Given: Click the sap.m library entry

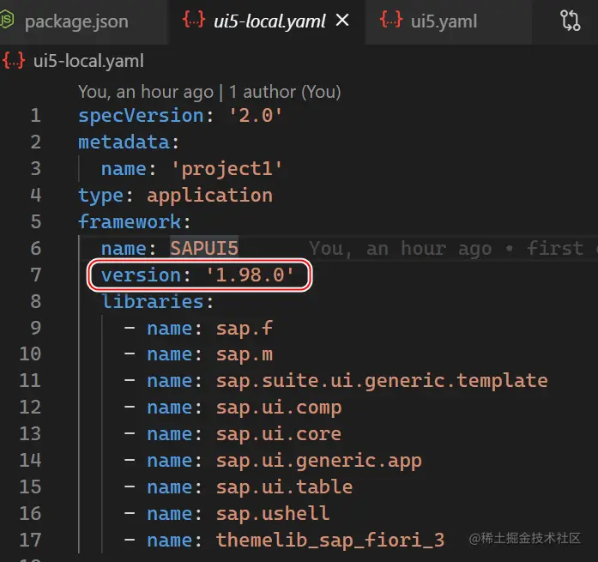Looking at the screenshot, I should click(245, 355).
